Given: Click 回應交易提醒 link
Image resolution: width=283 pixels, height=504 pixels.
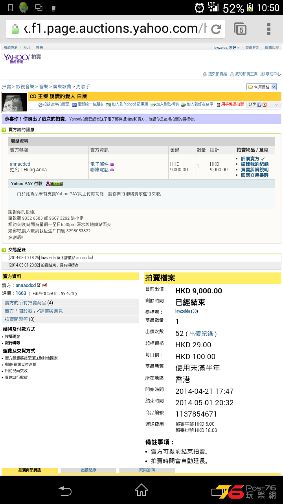Looking at the screenshot, I should pyautogui.click(x=255, y=175).
